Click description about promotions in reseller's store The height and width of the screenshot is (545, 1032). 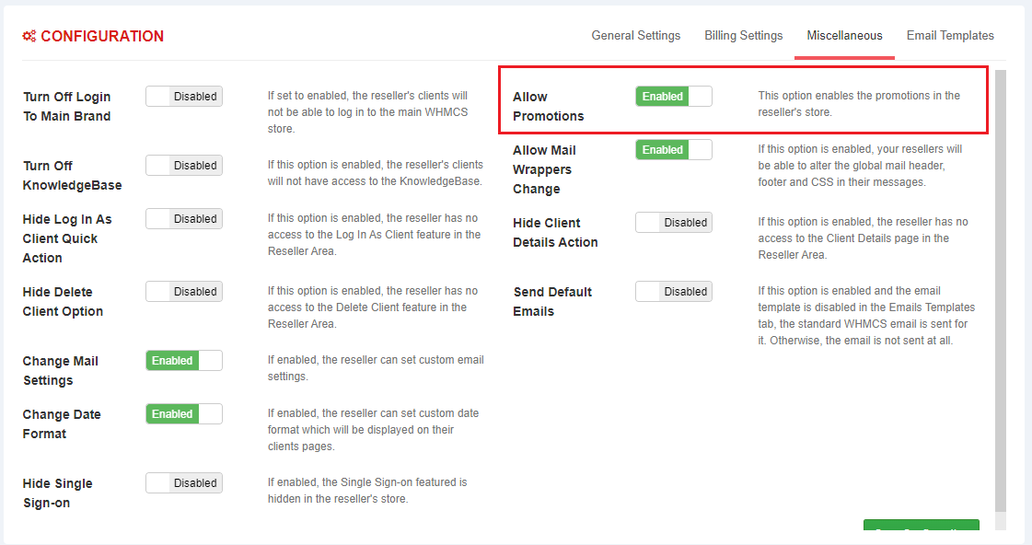click(x=859, y=104)
